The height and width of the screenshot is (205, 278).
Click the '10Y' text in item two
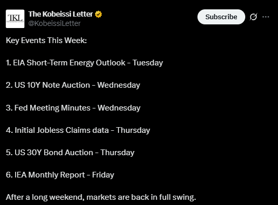click(x=33, y=85)
